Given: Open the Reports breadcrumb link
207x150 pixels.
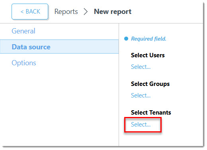Looking at the screenshot, I should (66, 12).
